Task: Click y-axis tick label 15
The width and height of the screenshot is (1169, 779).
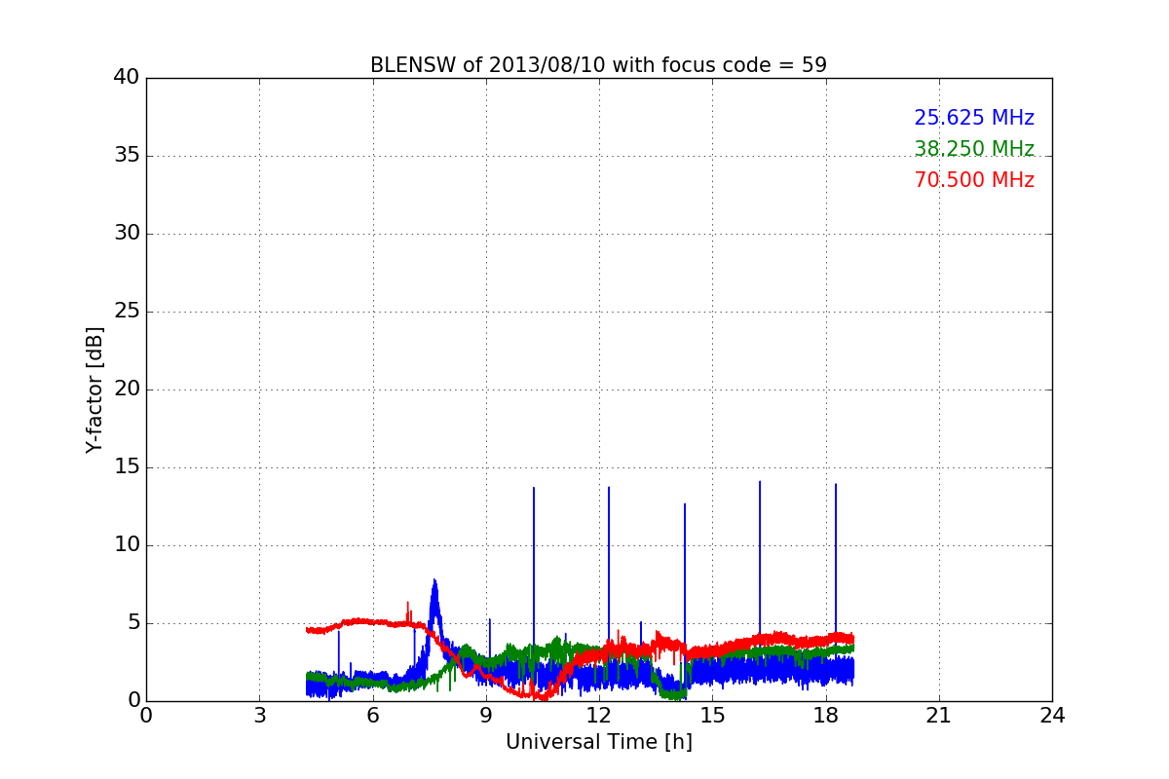Action: (x=127, y=467)
